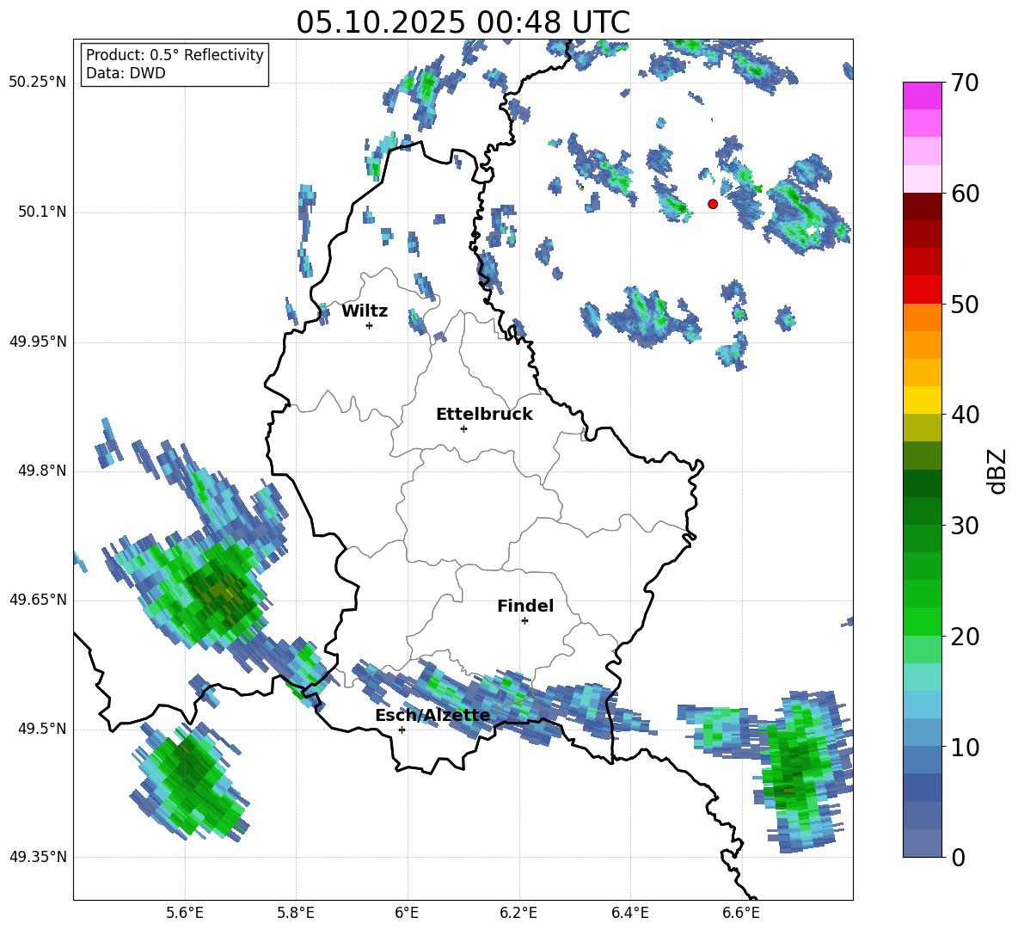Click the colorbar tick label 0
Screen dimensions: 1018x930
coord(958,858)
